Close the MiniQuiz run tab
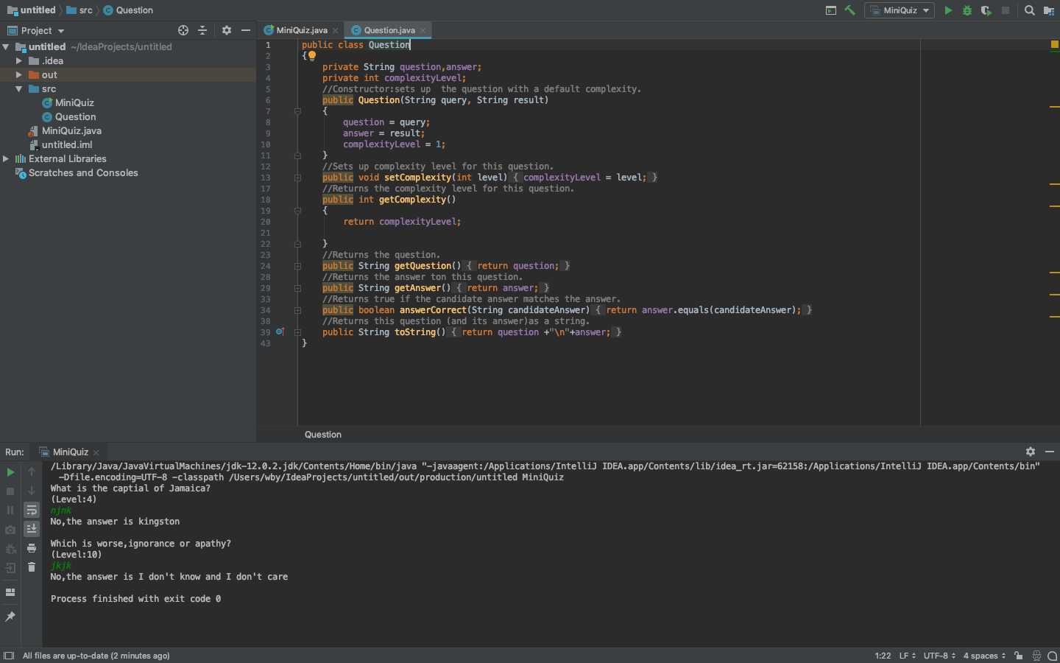 point(96,452)
